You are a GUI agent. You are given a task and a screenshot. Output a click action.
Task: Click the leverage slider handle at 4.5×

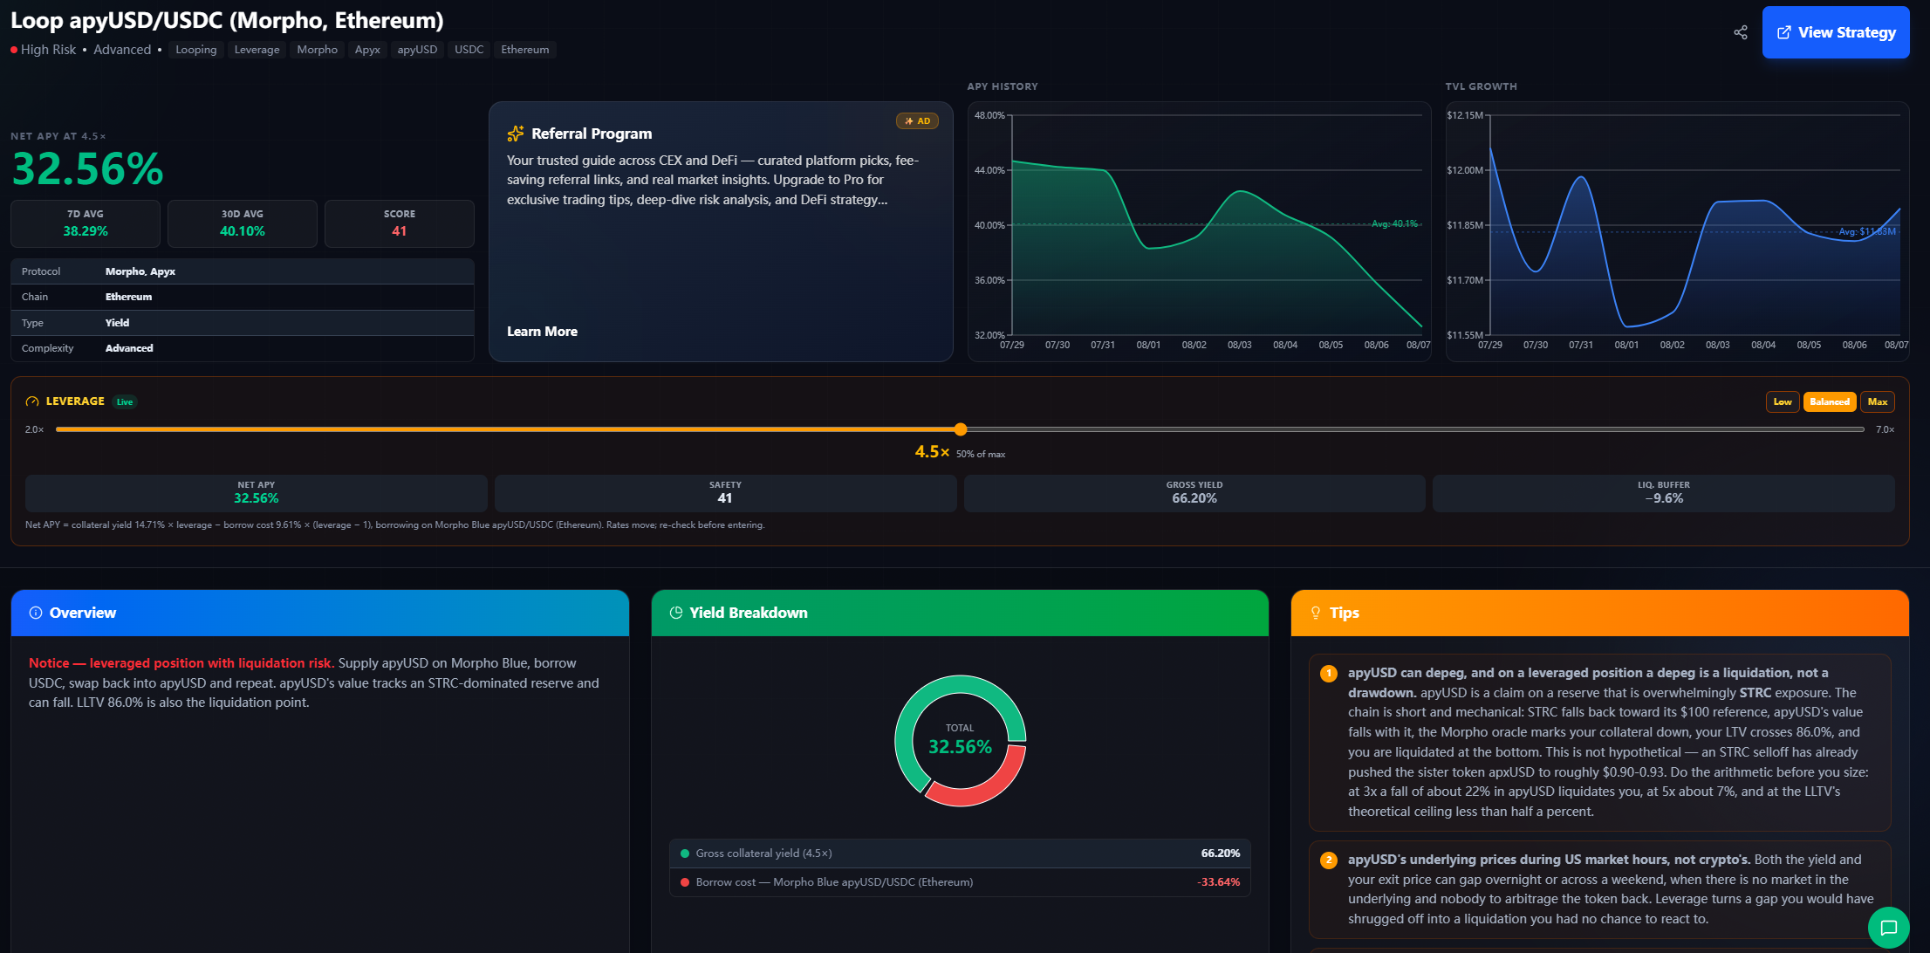(x=961, y=429)
